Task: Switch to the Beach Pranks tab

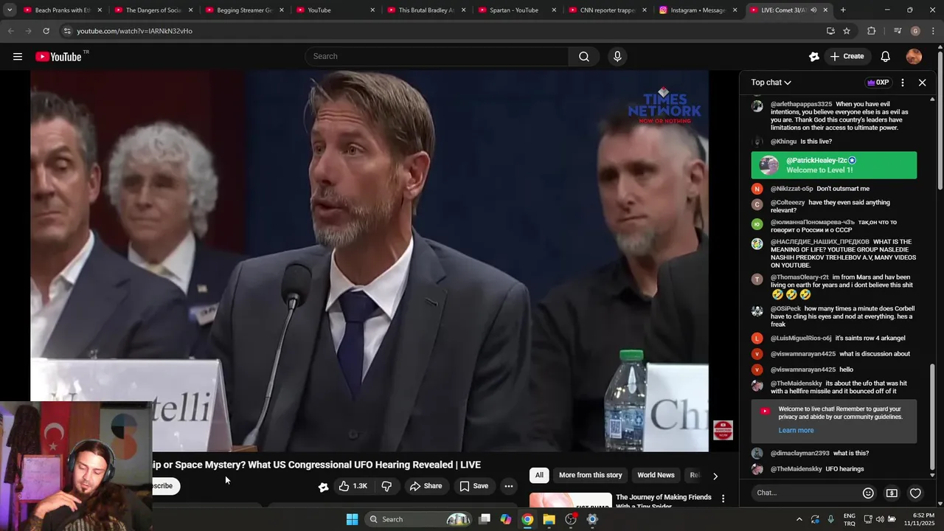Action: click(62, 10)
